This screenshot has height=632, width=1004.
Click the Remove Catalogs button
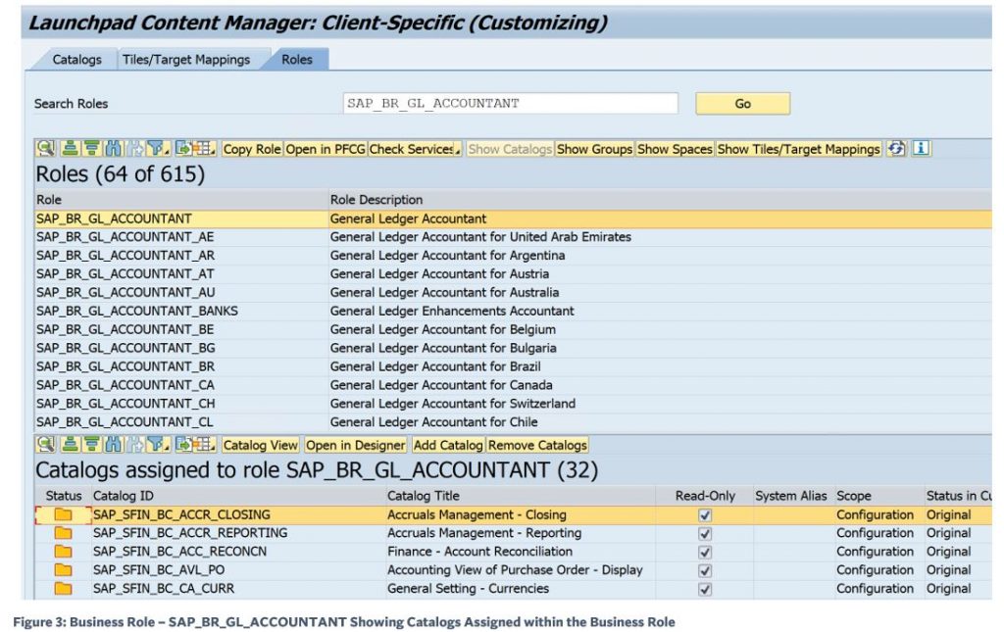point(537,445)
